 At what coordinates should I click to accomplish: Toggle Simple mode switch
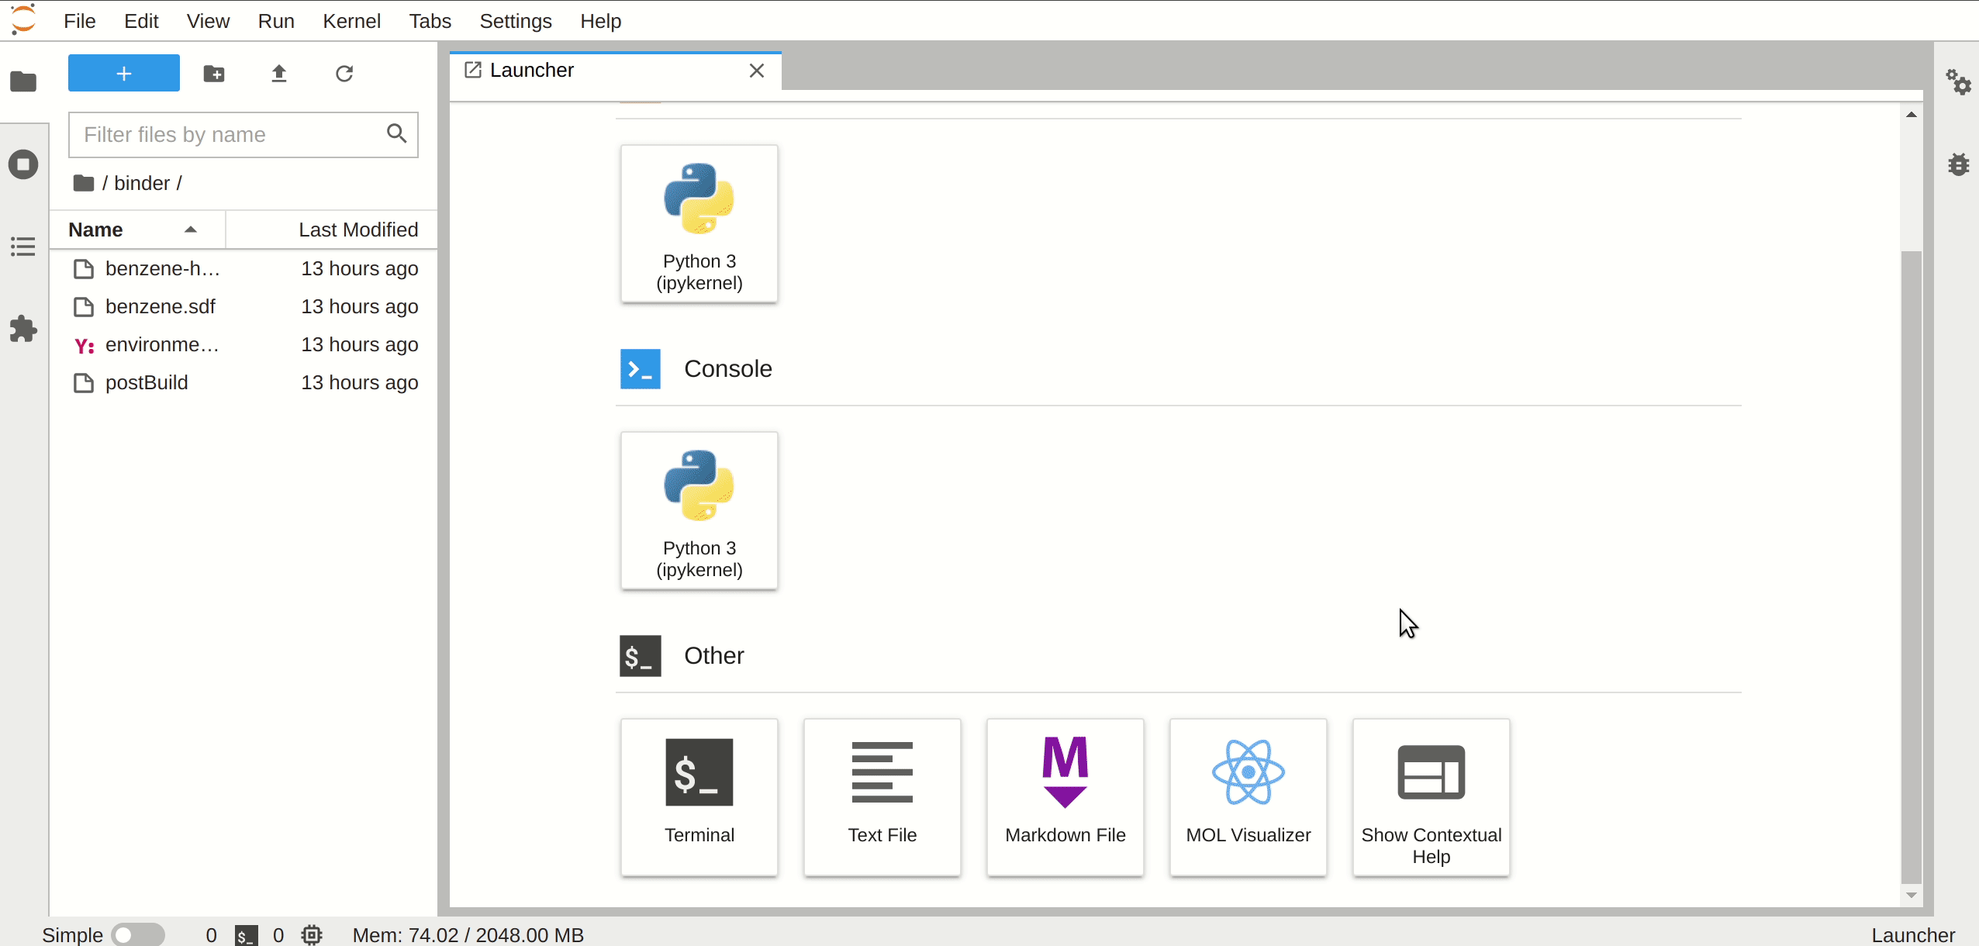[136, 934]
